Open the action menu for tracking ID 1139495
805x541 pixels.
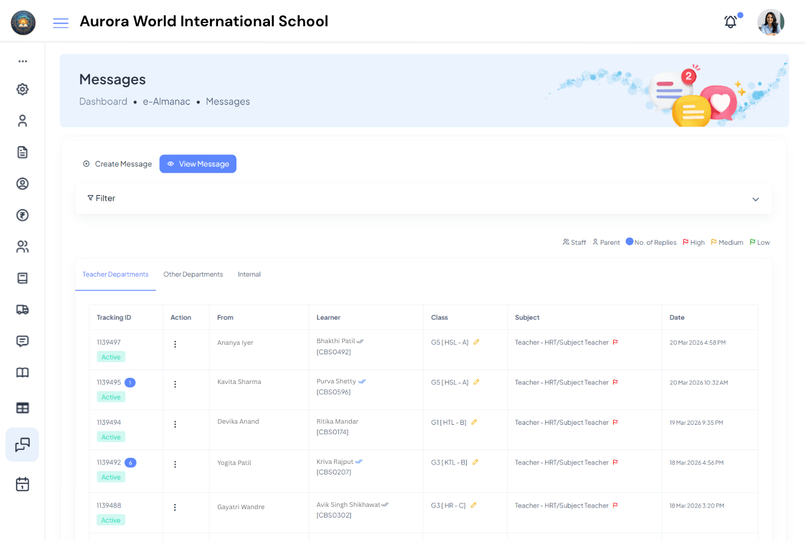[175, 384]
